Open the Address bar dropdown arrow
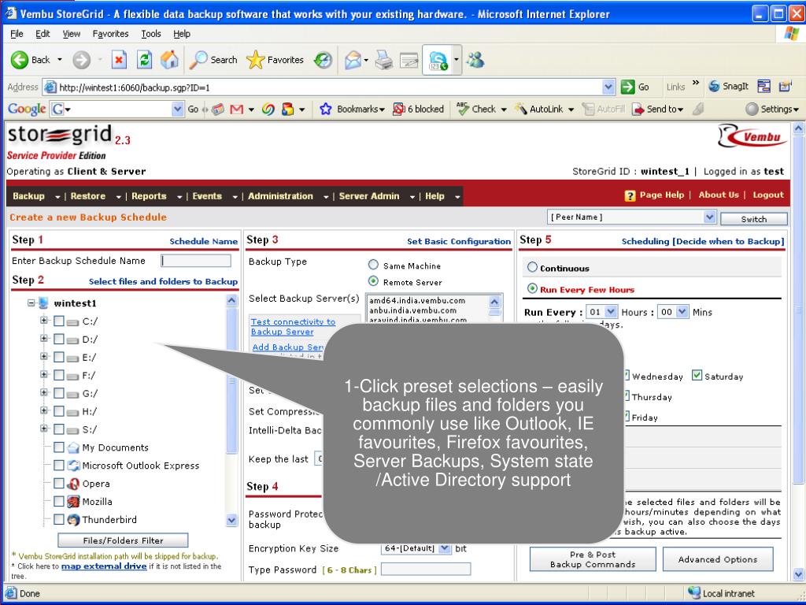 tap(608, 87)
